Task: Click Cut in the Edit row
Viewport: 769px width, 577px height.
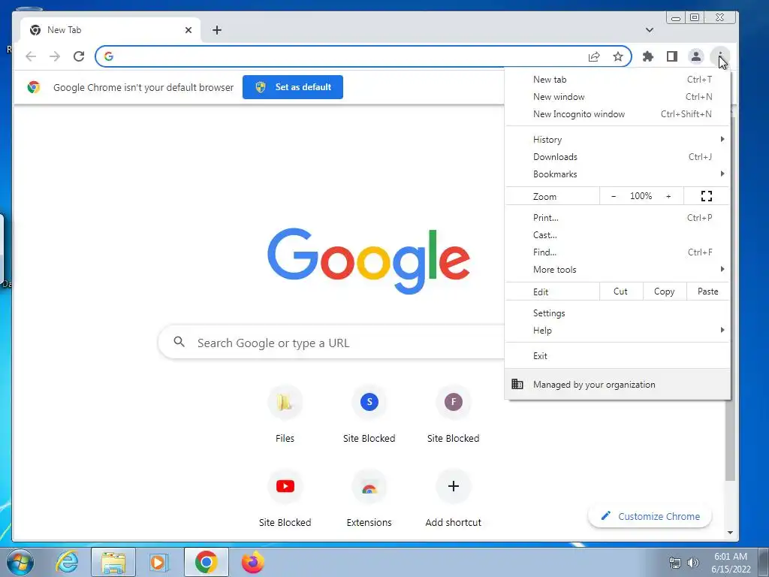Action: tap(620, 292)
